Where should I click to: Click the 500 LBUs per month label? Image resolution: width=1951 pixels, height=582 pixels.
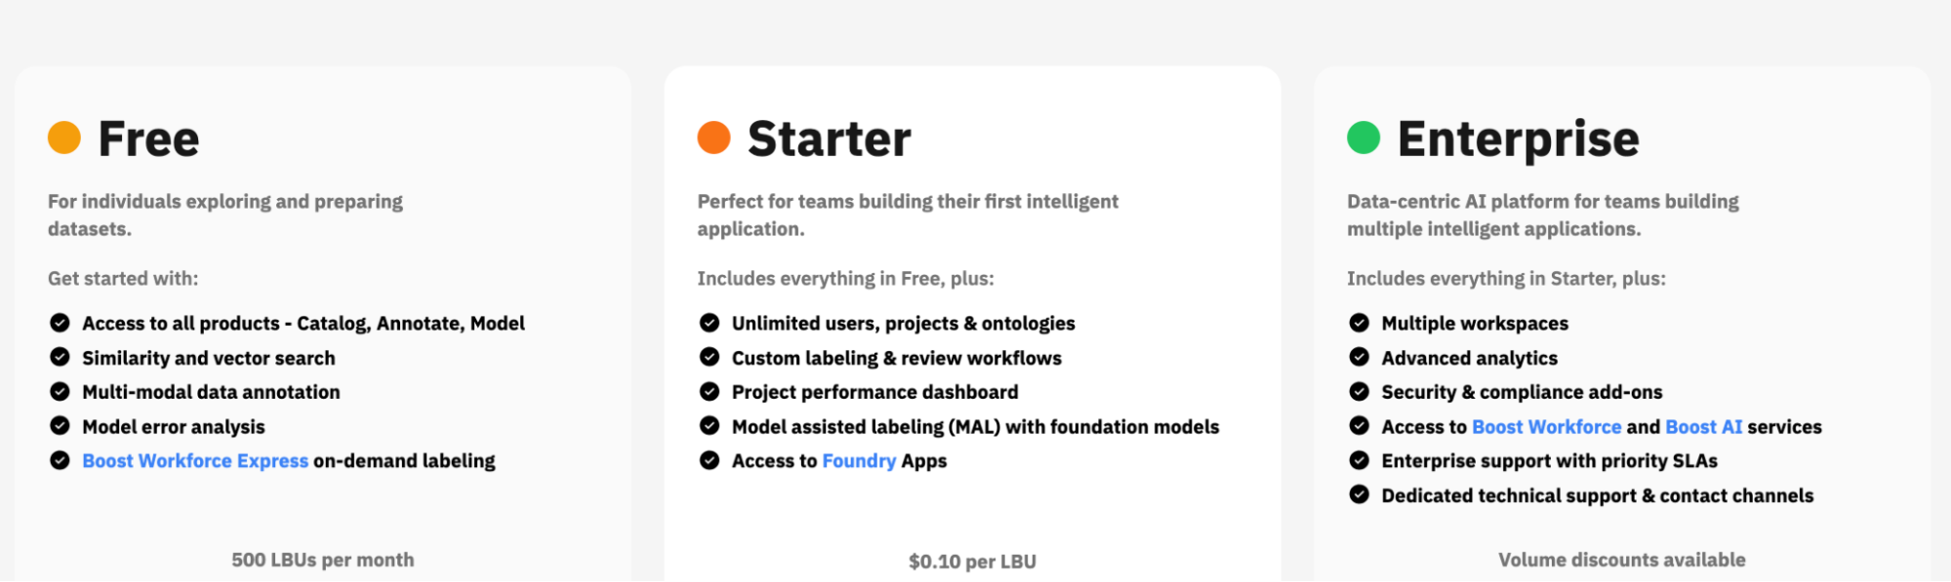(x=322, y=560)
